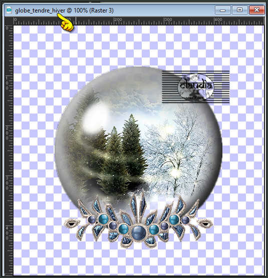This screenshot has width=268, height=278.
Task: Click the yellow pointing hand cursor graphic
Action: 65,23
